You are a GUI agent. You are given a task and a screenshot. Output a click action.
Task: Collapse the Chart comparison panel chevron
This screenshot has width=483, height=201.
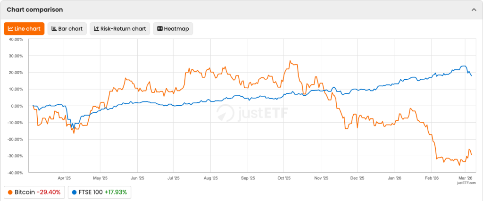pyautogui.click(x=474, y=9)
